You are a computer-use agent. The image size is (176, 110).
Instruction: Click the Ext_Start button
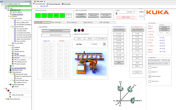(x=106, y=15)
